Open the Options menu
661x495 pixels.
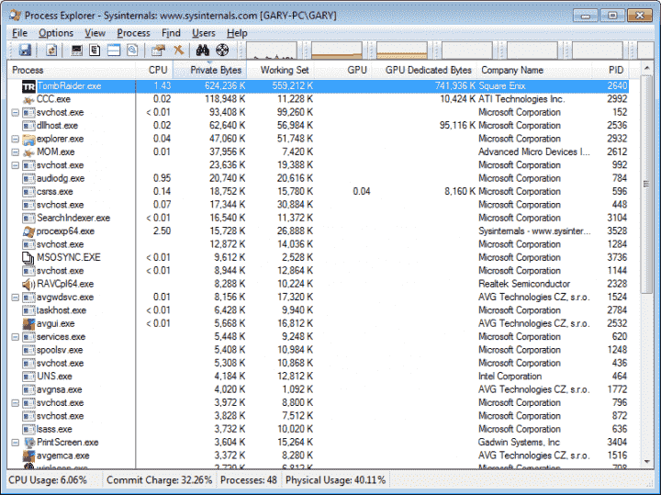(x=56, y=33)
